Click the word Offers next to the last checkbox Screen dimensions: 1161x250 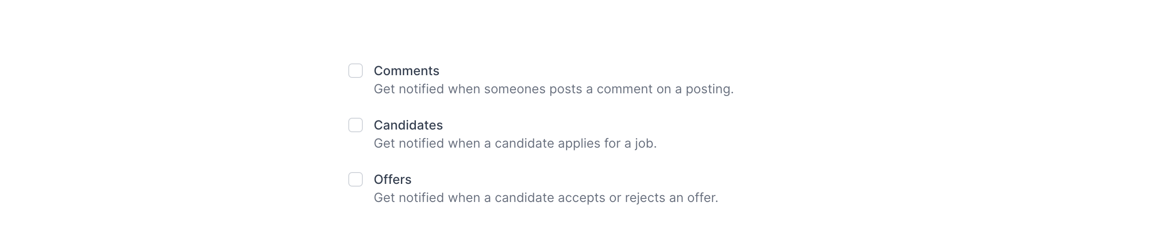click(x=392, y=179)
